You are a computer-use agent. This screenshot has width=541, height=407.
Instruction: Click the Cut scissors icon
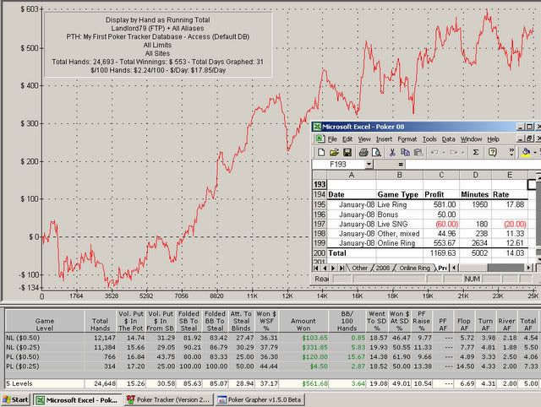(x=392, y=152)
